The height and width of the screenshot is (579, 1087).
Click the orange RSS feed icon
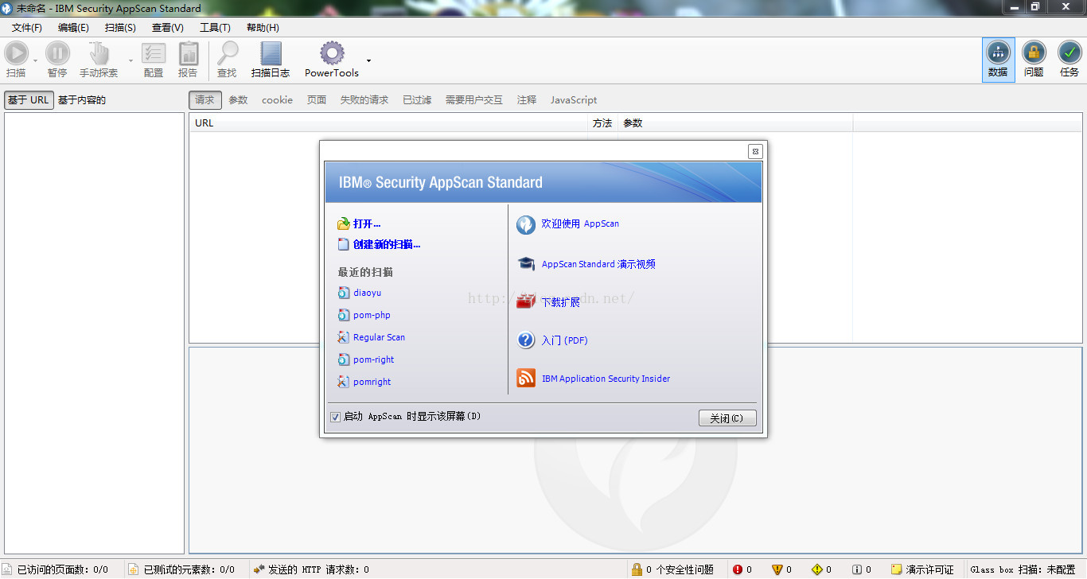coord(526,379)
